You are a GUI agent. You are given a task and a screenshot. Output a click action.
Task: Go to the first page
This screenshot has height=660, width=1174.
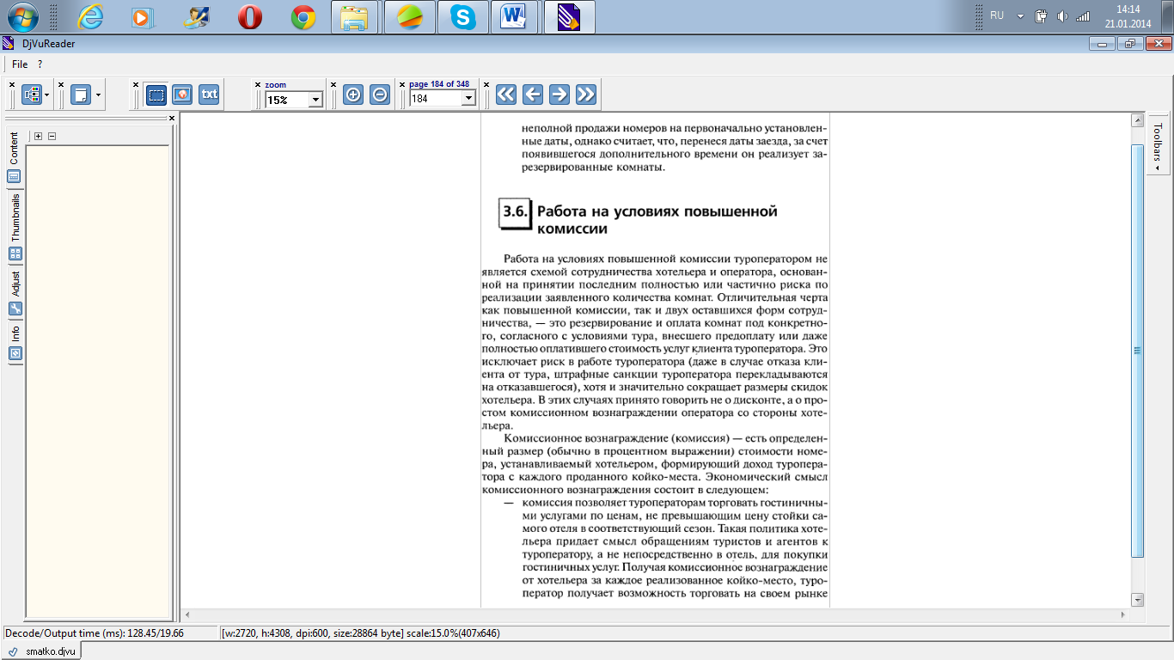[506, 95]
